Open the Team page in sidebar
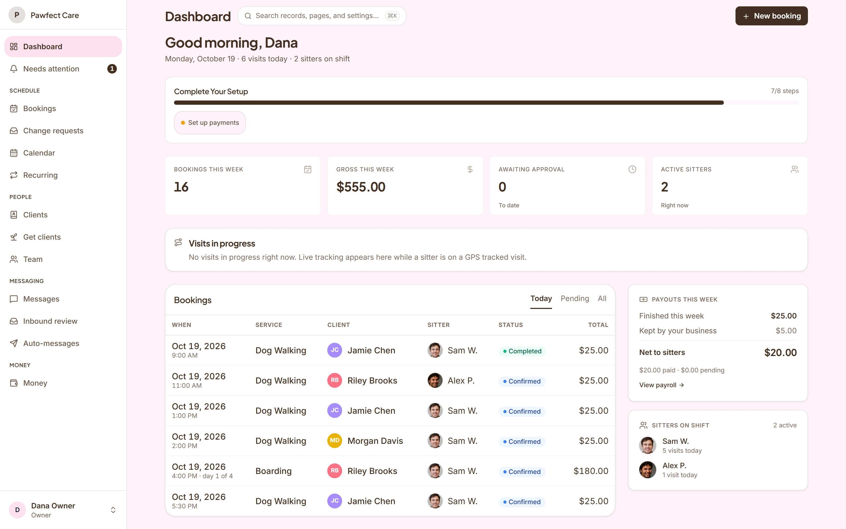Image resolution: width=846 pixels, height=529 pixels. [63, 259]
